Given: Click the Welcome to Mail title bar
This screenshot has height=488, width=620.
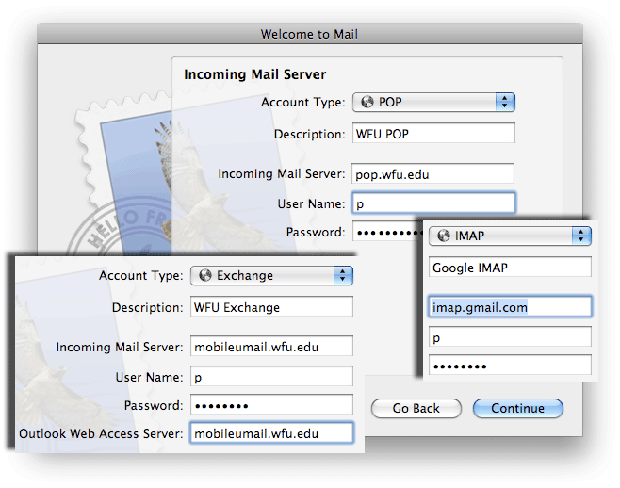Looking at the screenshot, I should tap(310, 34).
